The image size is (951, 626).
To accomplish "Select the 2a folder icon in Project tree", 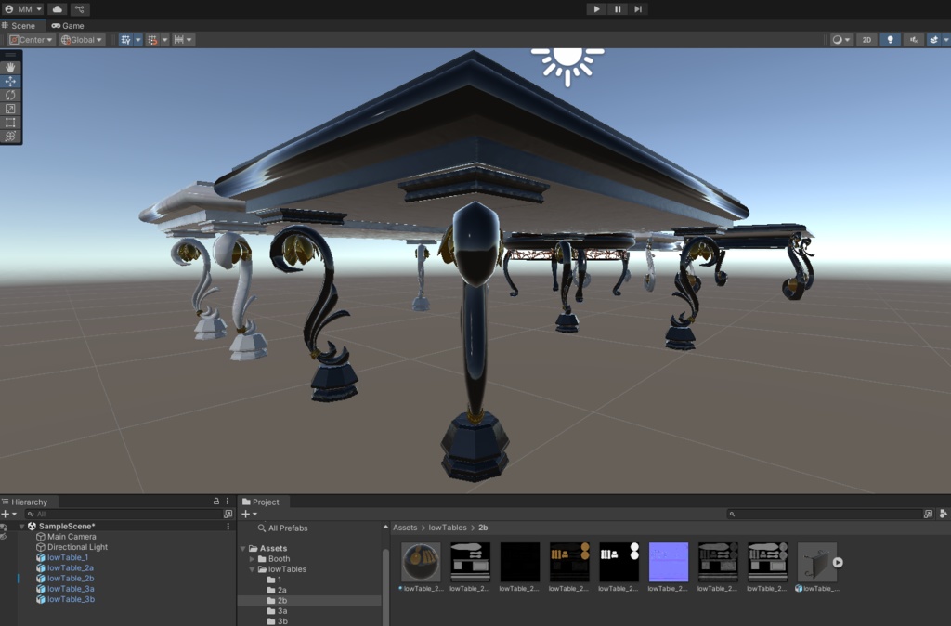I will point(271,590).
